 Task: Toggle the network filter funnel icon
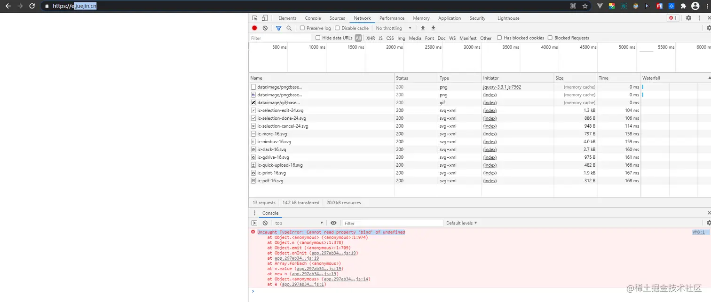(278, 28)
